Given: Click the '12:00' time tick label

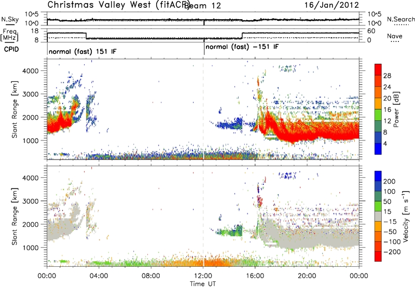Looking at the screenshot, I should (x=203, y=276).
